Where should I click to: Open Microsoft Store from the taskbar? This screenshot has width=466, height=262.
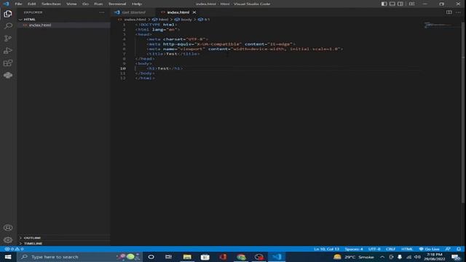205,257
